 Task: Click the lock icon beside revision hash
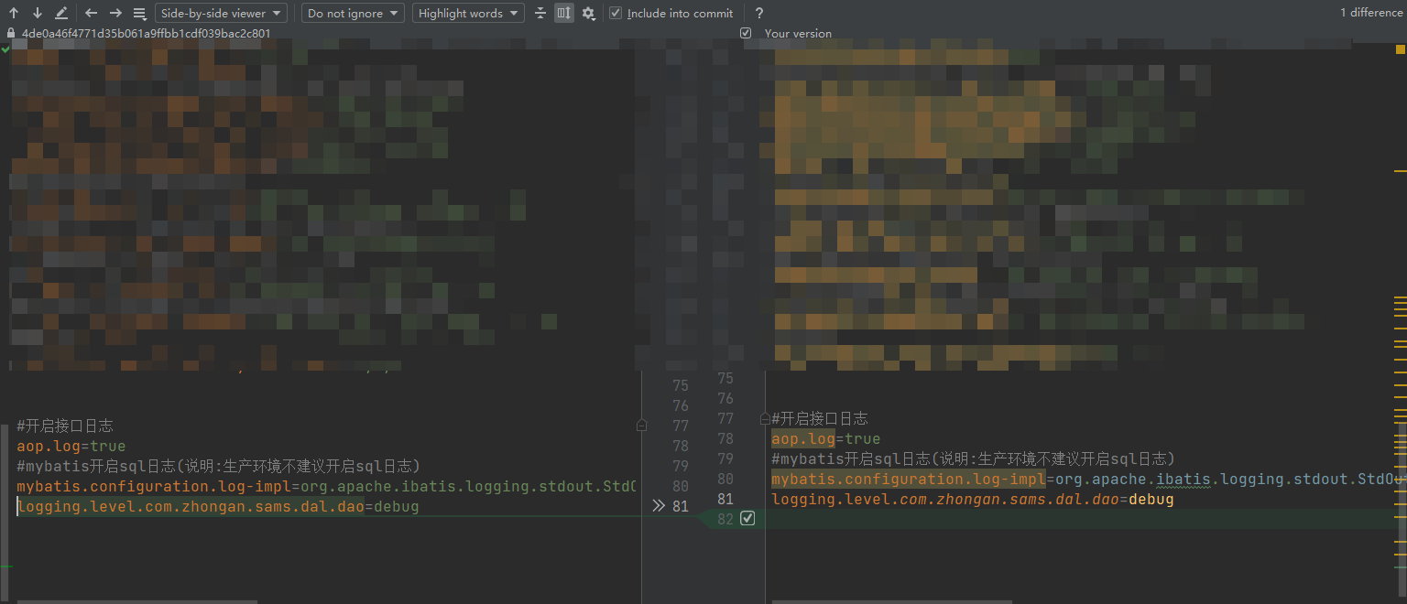click(x=11, y=33)
